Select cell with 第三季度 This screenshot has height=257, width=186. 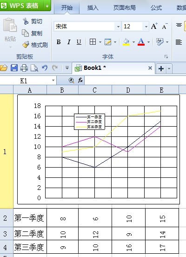click(30, 247)
